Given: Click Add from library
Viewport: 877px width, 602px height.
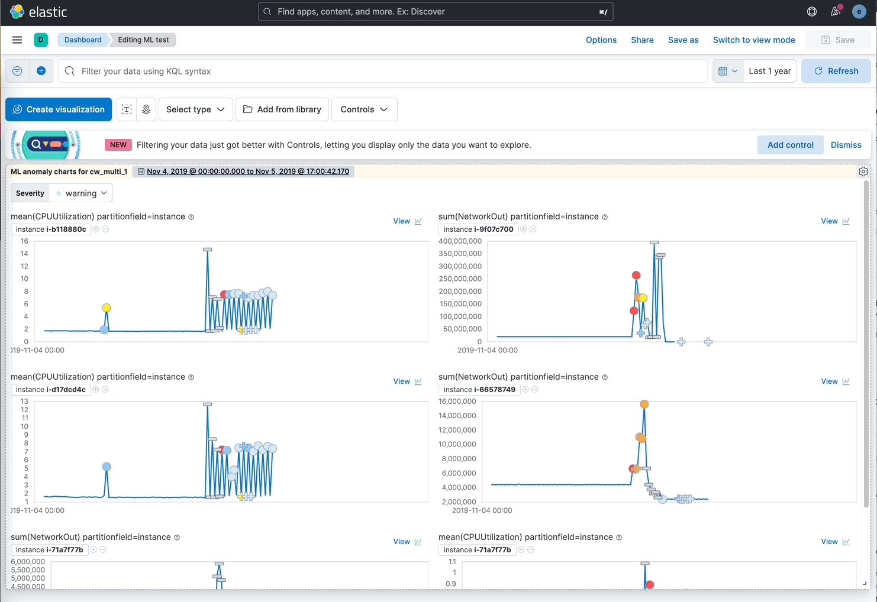Looking at the screenshot, I should [x=282, y=109].
